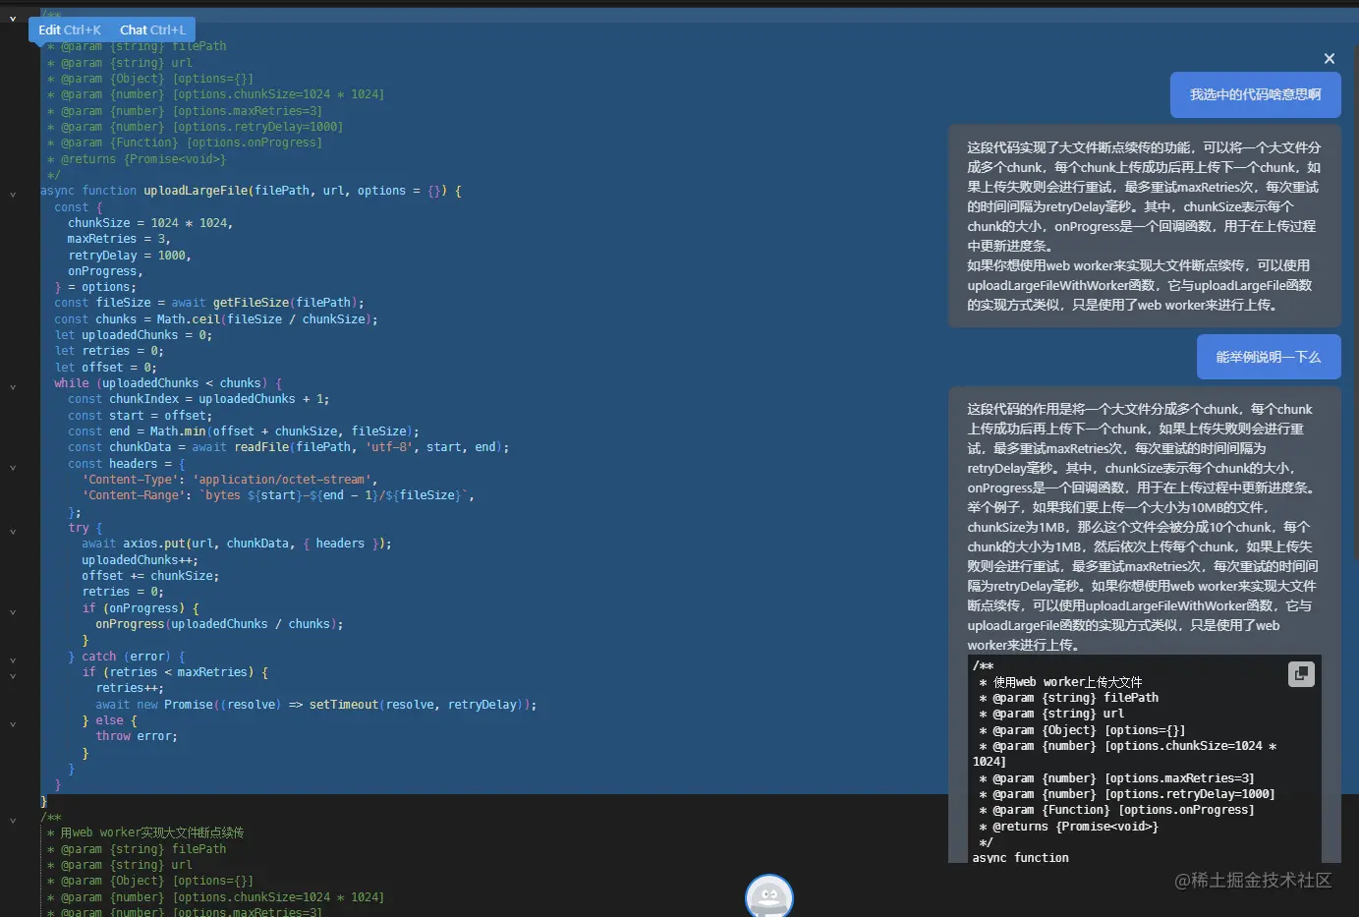Viewport: 1359px width, 917px height.
Task: Click the 'Content-Type' header line
Action: point(230,480)
